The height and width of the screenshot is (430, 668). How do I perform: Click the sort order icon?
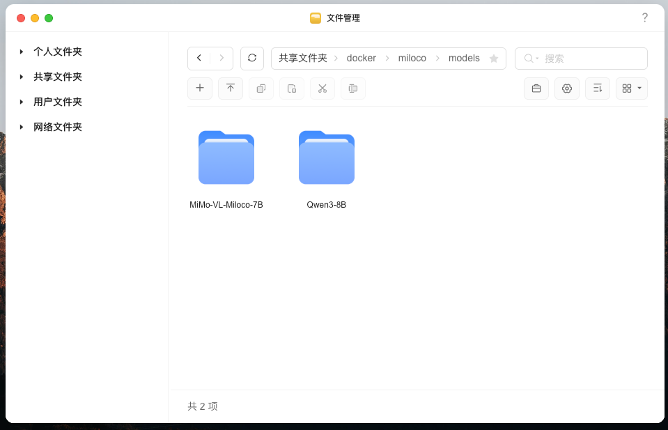point(598,89)
